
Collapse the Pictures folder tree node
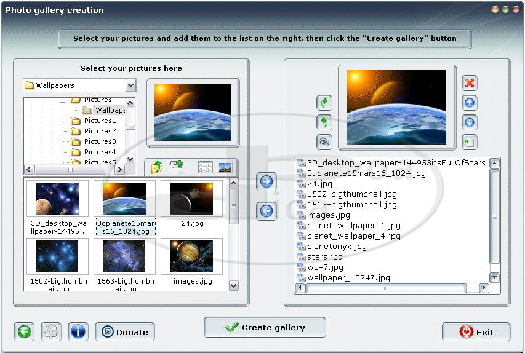click(62, 100)
